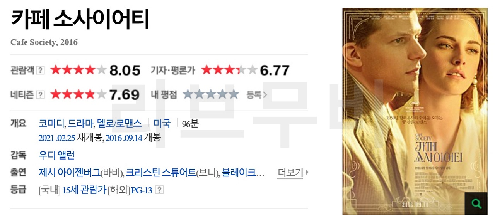Set my rating to five stars
The height and width of the screenshot is (215, 495).
tap(234, 94)
